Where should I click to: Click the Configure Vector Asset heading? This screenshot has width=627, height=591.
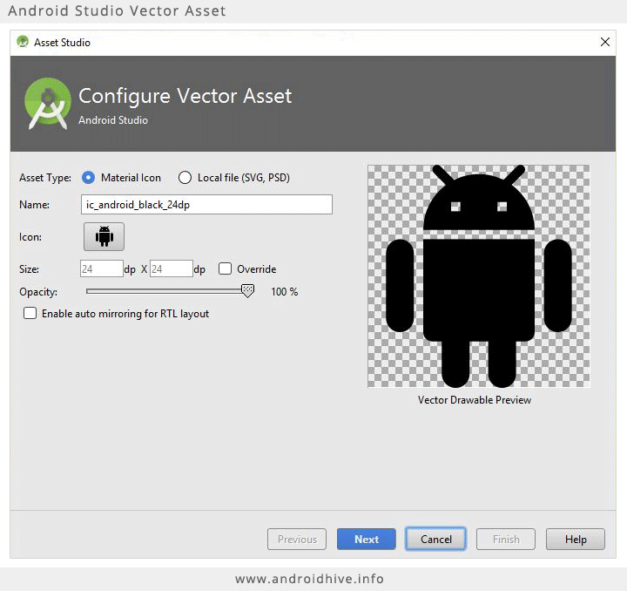click(185, 96)
